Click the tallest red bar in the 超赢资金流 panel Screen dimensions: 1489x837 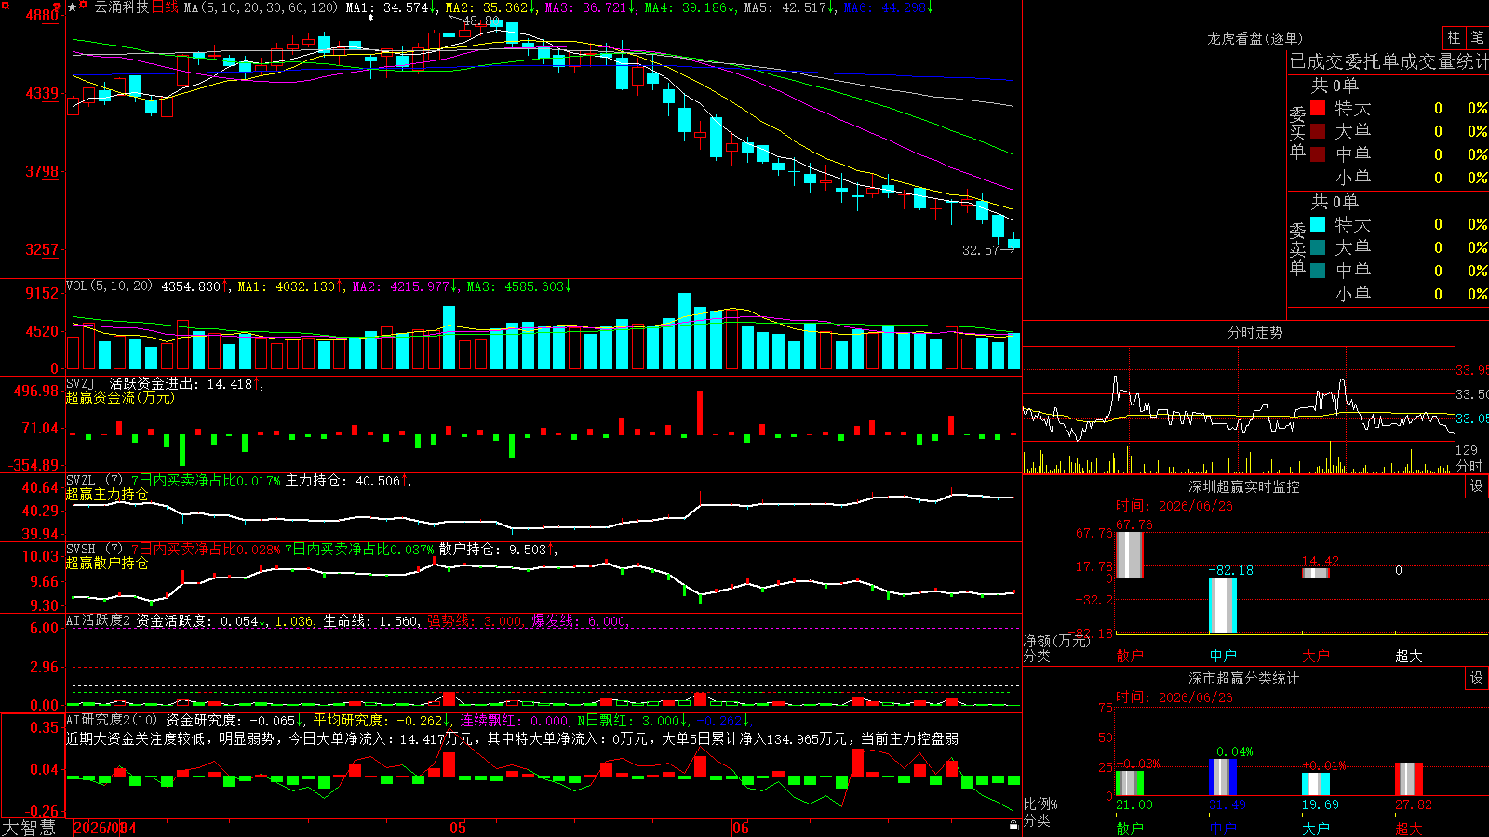(x=700, y=413)
